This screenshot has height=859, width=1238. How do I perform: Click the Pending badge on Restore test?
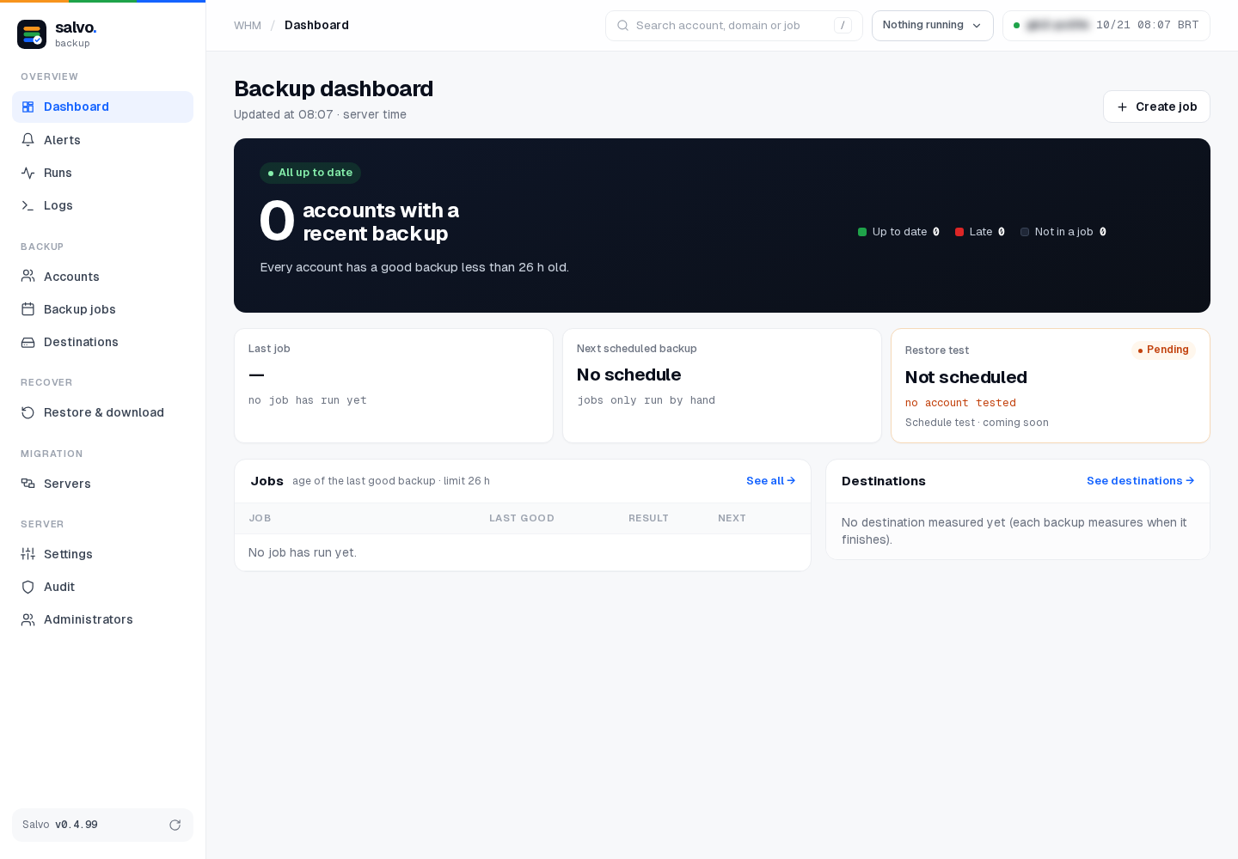point(1163,350)
